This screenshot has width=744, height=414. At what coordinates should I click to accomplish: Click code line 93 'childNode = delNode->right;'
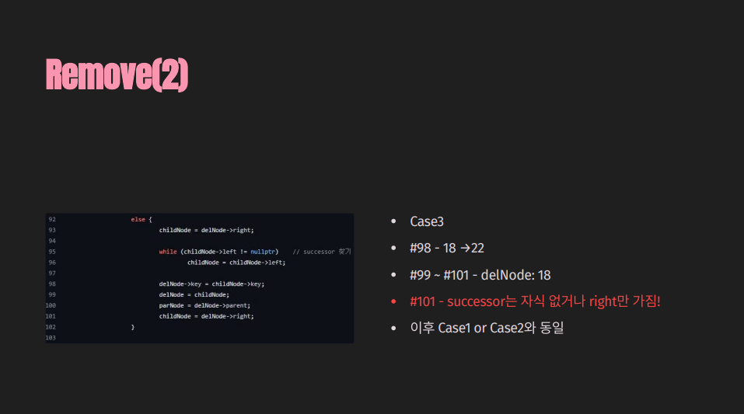coord(206,230)
